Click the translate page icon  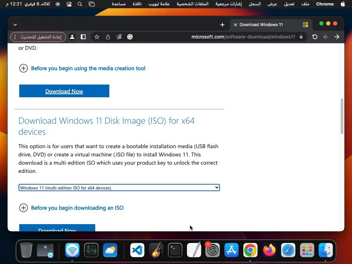[x=119, y=37]
